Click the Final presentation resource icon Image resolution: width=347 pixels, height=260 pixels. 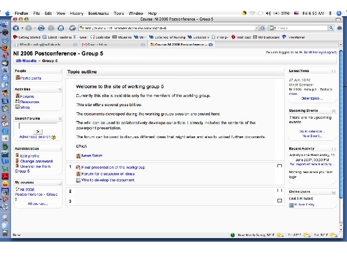tap(78, 167)
